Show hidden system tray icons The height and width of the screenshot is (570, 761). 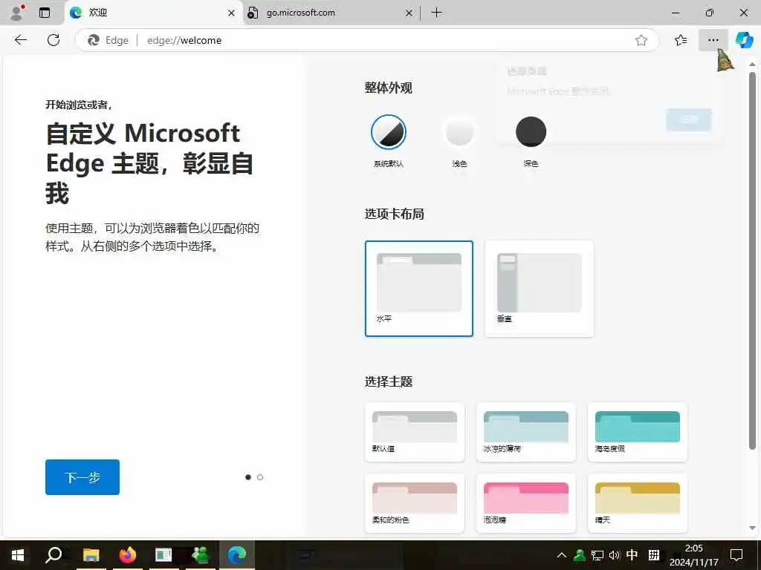(562, 555)
